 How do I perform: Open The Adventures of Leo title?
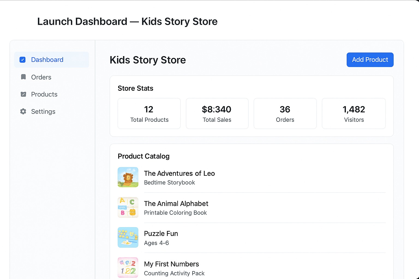tap(179, 173)
